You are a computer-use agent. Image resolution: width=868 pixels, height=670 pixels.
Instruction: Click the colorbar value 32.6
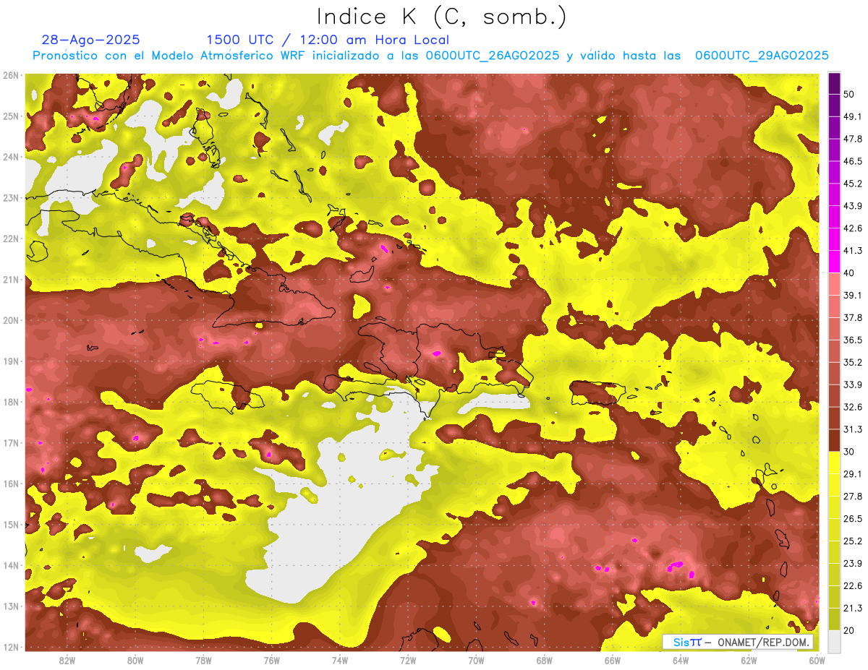[x=853, y=408]
